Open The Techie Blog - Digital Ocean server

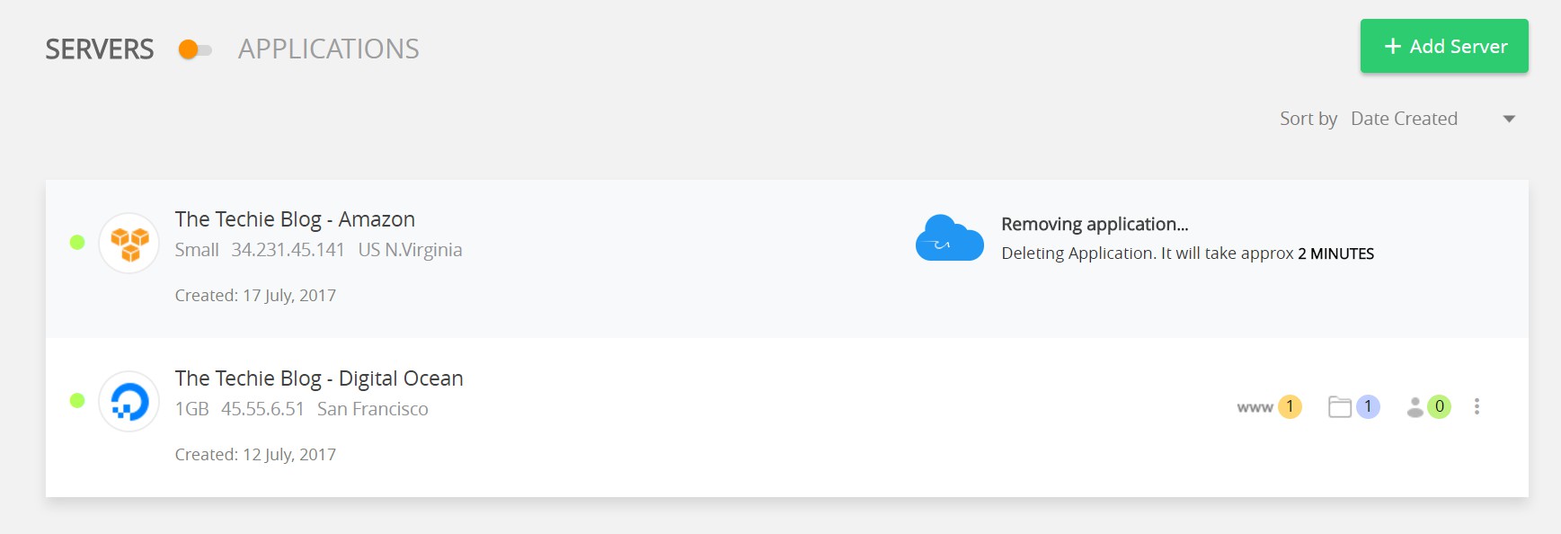[x=319, y=378]
